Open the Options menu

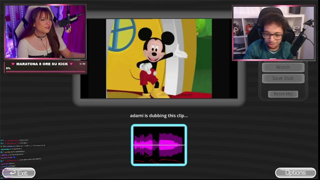click(295, 173)
